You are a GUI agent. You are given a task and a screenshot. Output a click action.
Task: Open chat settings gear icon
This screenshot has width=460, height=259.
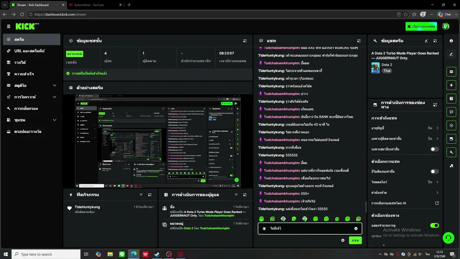coord(343,240)
